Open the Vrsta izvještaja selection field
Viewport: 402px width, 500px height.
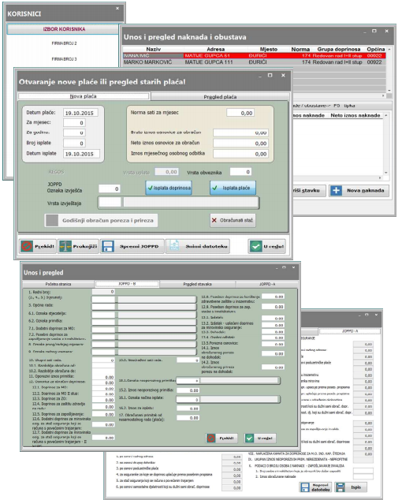coord(178,203)
